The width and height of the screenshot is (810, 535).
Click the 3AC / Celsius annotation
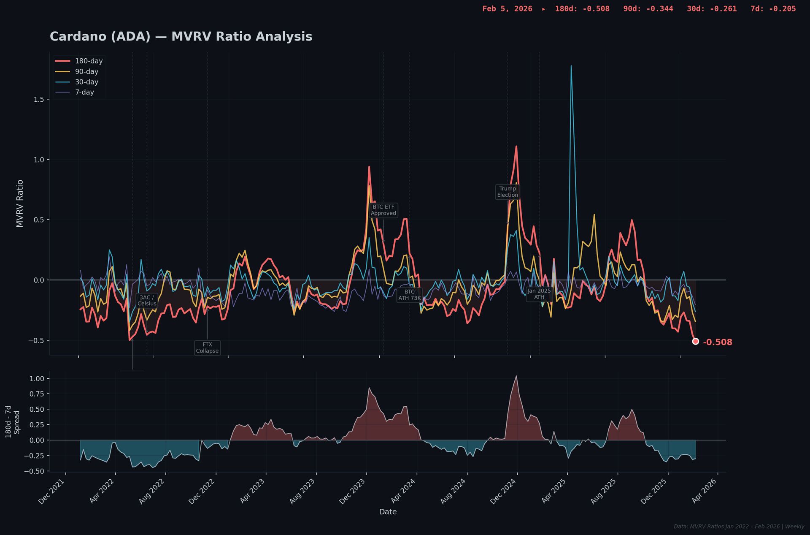click(147, 301)
